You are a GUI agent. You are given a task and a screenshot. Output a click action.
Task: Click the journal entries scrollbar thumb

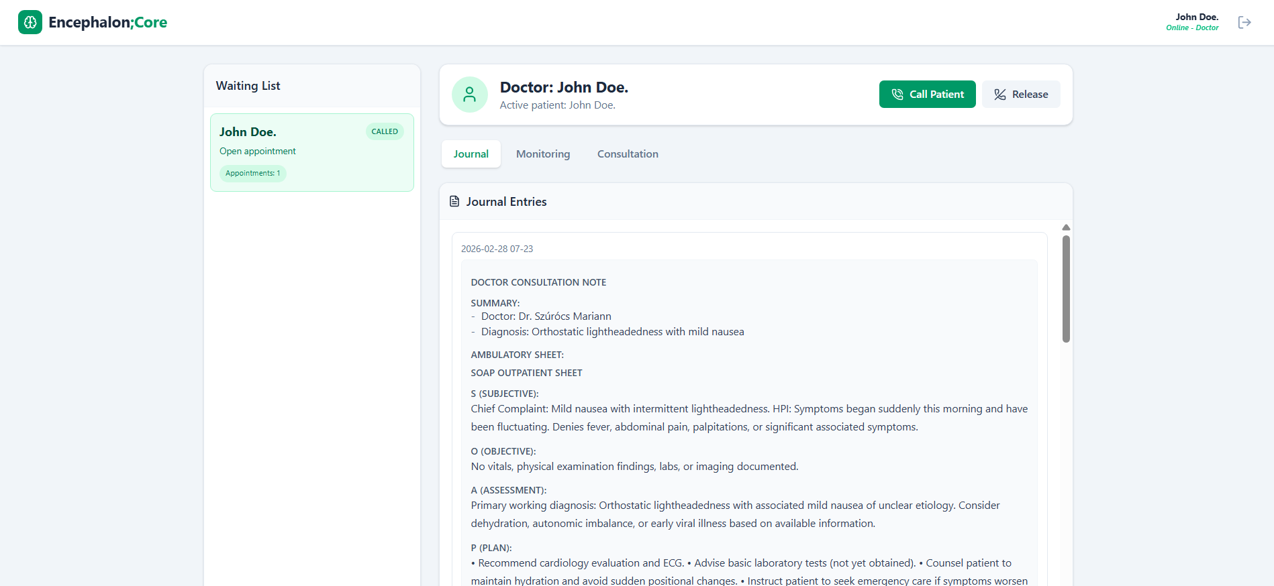click(x=1066, y=289)
